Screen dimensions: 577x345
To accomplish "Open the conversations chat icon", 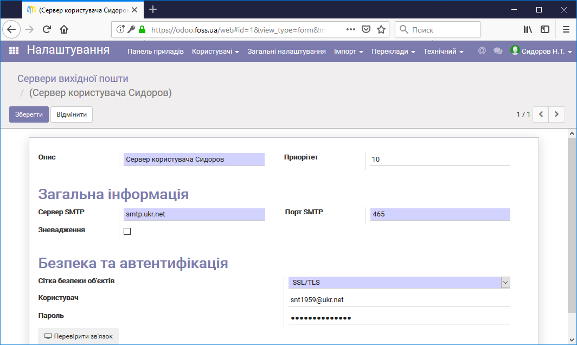I will point(498,51).
